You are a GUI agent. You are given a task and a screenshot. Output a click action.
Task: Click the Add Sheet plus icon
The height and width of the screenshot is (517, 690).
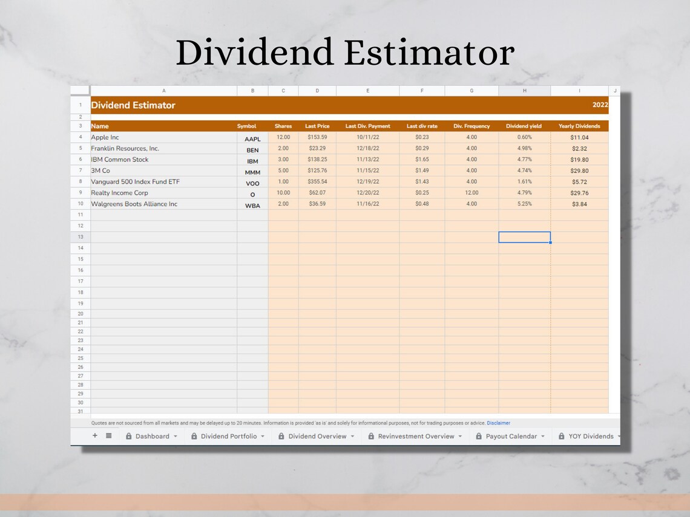click(x=94, y=436)
